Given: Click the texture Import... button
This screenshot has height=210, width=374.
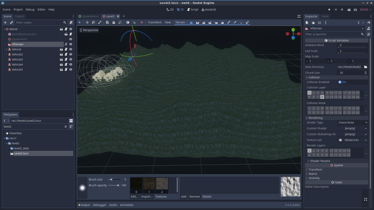Looking at the screenshot, I should (147, 197).
